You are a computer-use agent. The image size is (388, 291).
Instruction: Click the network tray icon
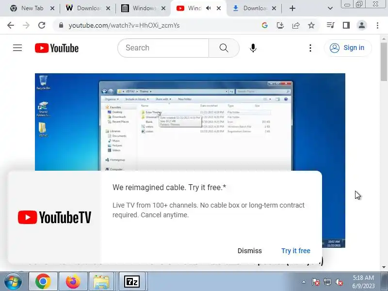click(327, 282)
